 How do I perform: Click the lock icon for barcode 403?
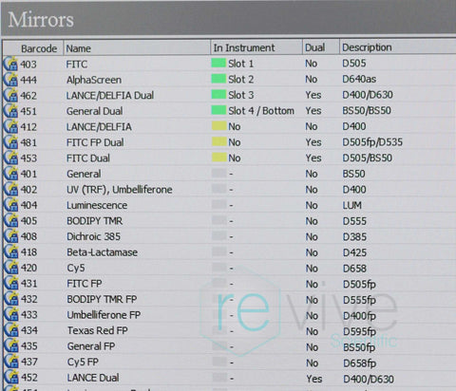[x=10, y=64]
